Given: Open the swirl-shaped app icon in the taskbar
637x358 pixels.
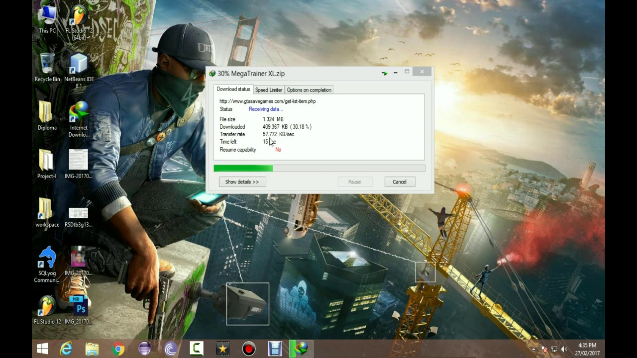Looking at the screenshot, I should tap(171, 350).
